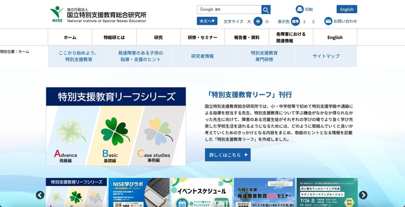The height and width of the screenshot is (207, 405).
Task: Set display color to 標準
Action: (x=295, y=22)
